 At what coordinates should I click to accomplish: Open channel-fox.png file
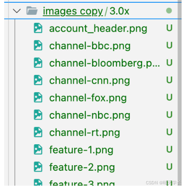(x=88, y=98)
